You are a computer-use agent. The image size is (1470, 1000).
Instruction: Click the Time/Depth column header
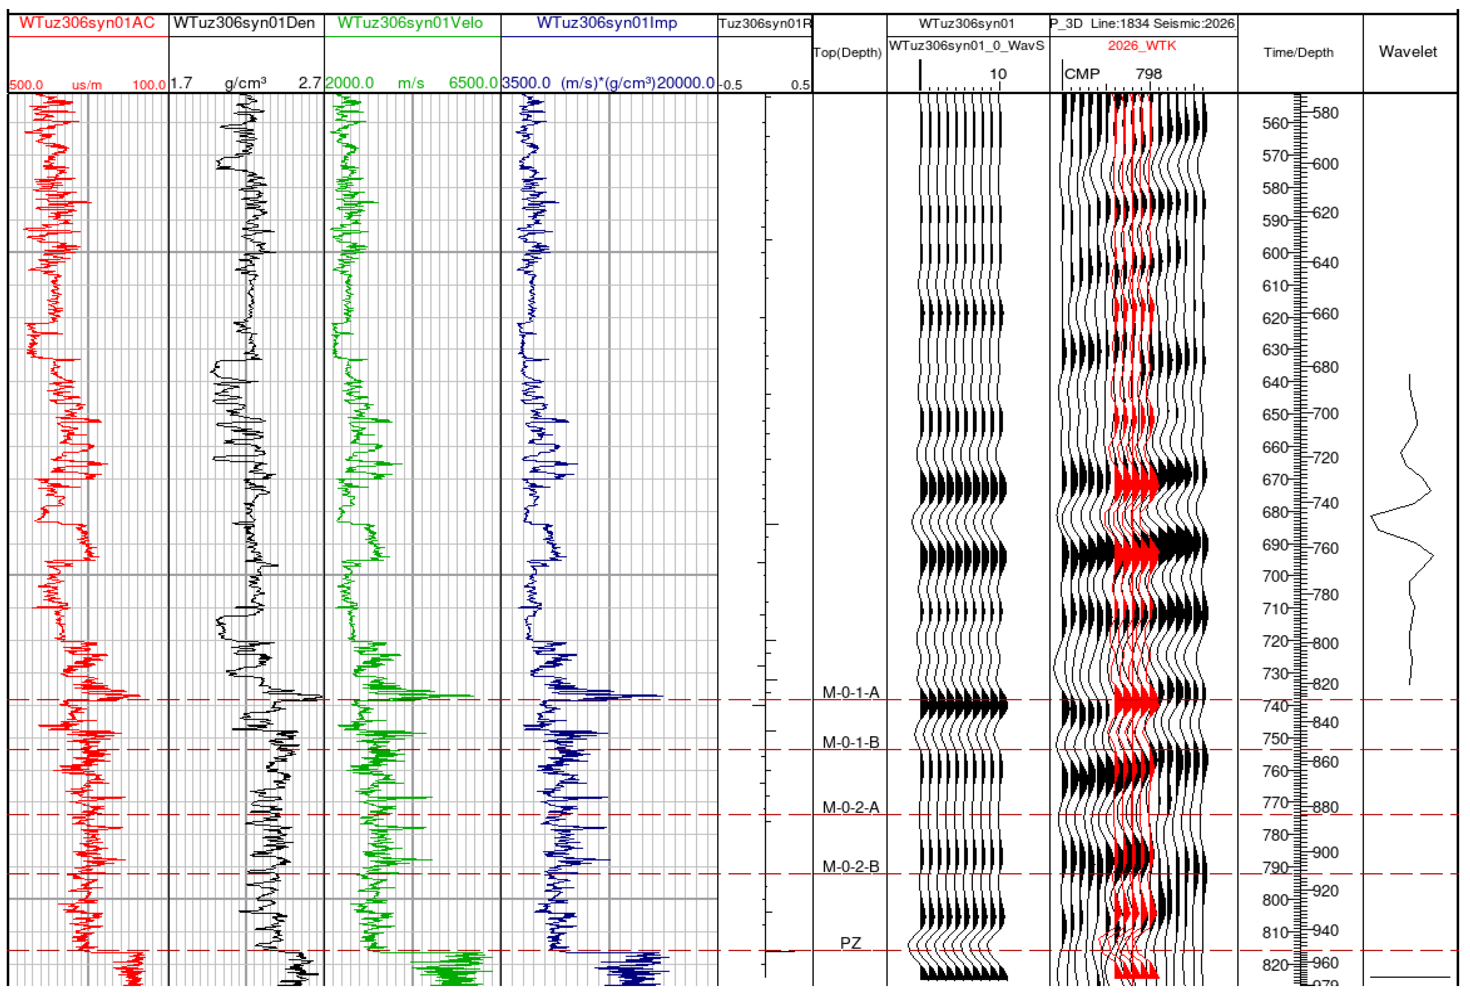point(1299,52)
